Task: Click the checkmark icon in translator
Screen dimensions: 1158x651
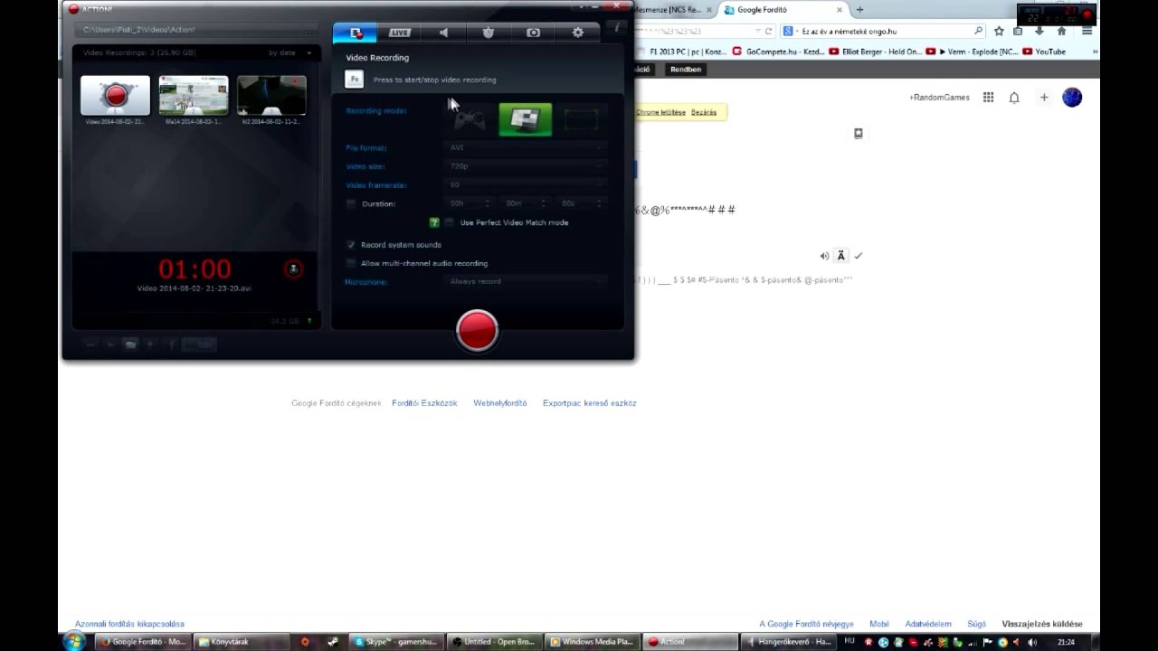Action: coord(859,256)
